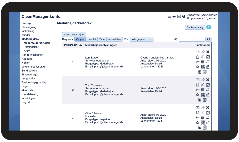Edit Tom Thomsen with the pencil icon
Image resolution: width=239 pixels, height=142 pixels.
tap(203, 80)
